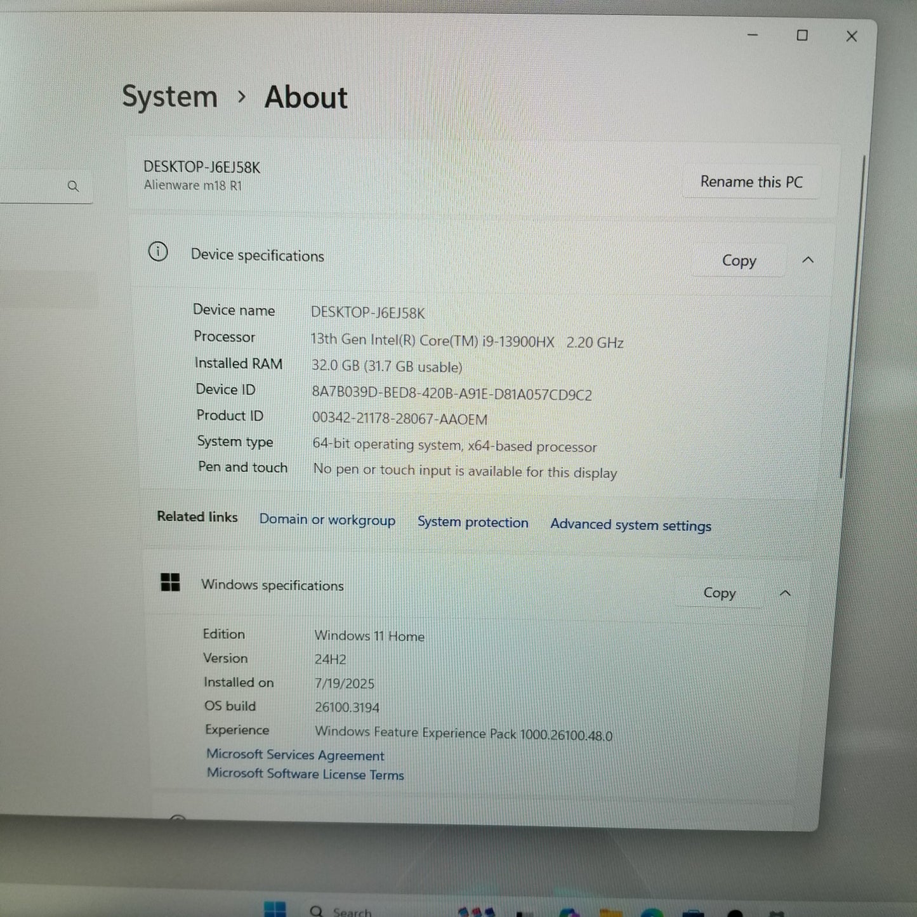Click the Installed RAM label
This screenshot has height=917, width=917.
tap(239, 363)
